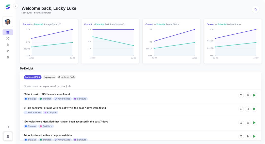Run the uncompressed data topics task

tap(254, 136)
